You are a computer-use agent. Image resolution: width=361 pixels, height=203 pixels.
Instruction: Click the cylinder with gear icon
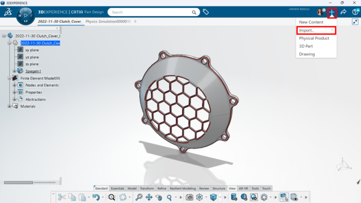234,197
